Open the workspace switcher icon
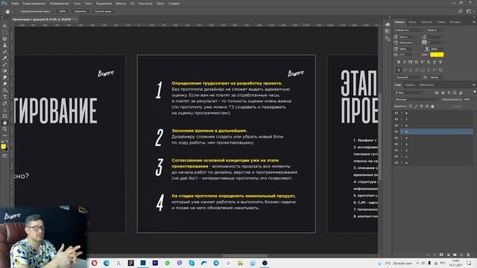The image size is (477, 268). (x=469, y=11)
